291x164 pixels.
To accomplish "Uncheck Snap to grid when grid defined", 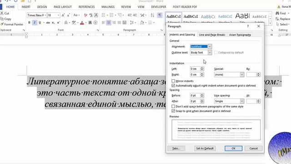I will 173,111.
